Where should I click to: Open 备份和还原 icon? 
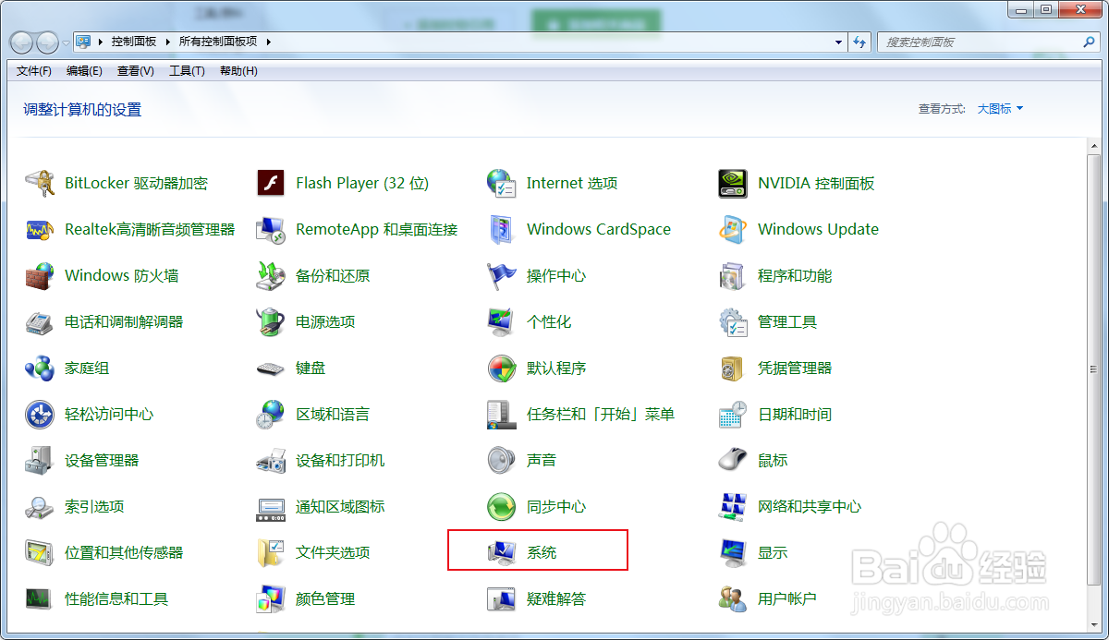[271, 275]
